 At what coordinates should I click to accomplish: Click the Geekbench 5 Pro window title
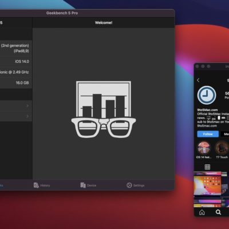62,13
